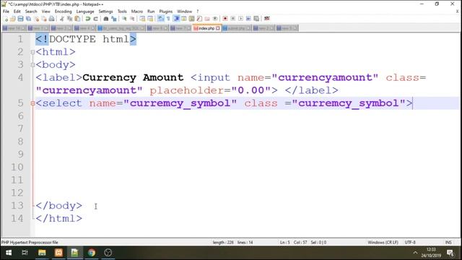
Task: Click the Stop Recording macro icon
Action: (232, 19)
